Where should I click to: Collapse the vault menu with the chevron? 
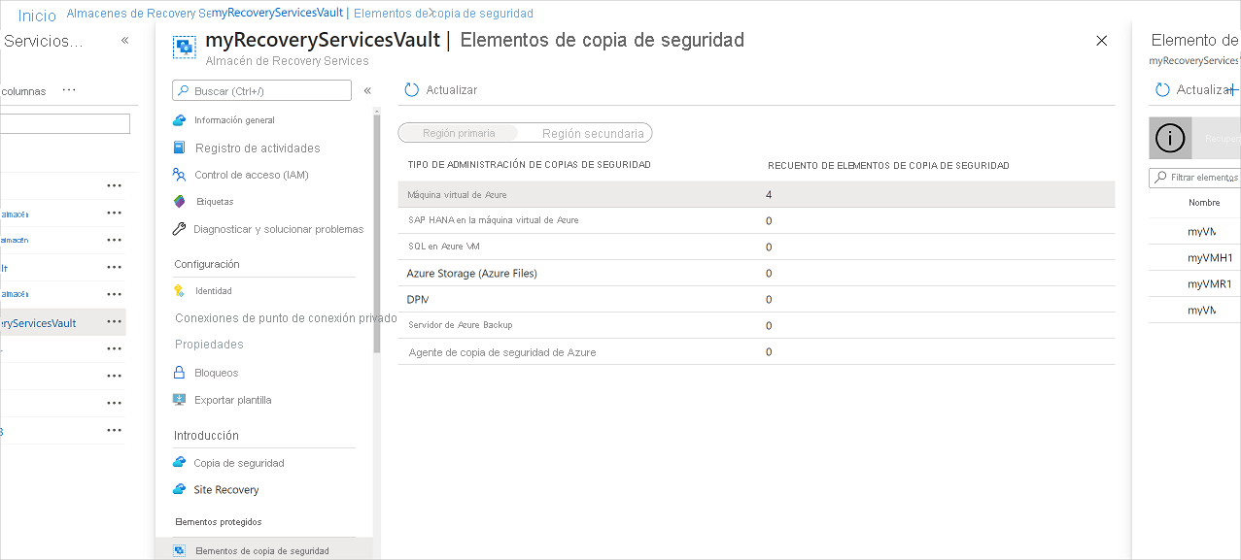tap(369, 89)
